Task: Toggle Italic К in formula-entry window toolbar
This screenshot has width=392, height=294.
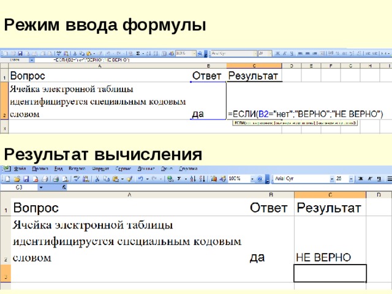Action: pyautogui.click(x=284, y=53)
